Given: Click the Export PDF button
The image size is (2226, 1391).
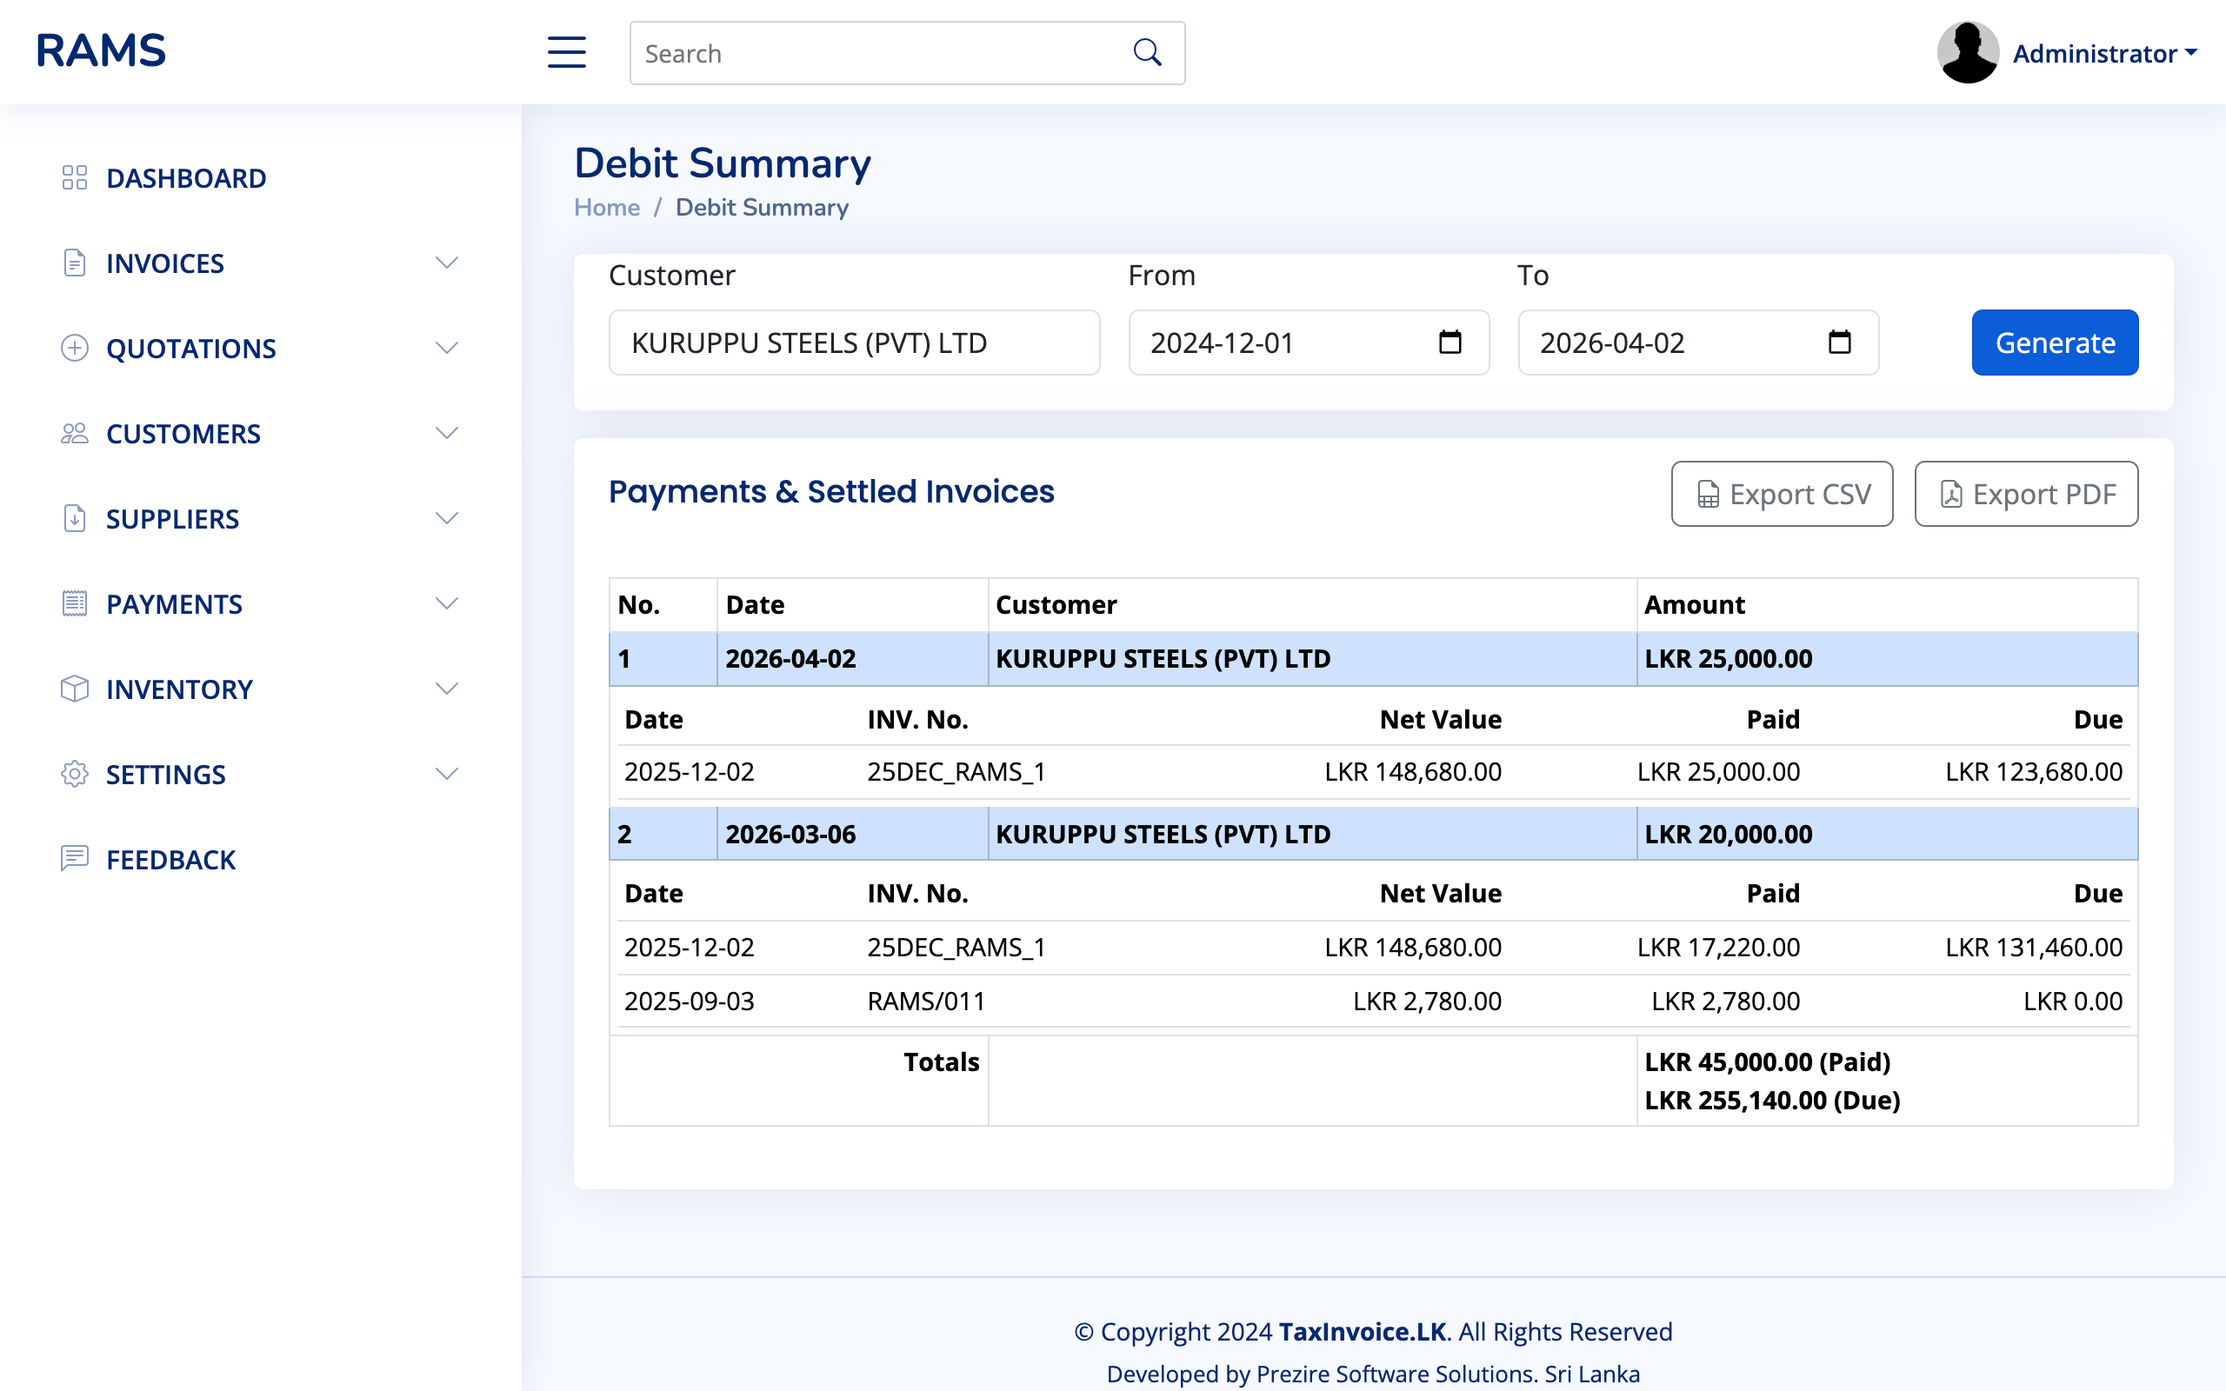Looking at the screenshot, I should (x=2025, y=494).
